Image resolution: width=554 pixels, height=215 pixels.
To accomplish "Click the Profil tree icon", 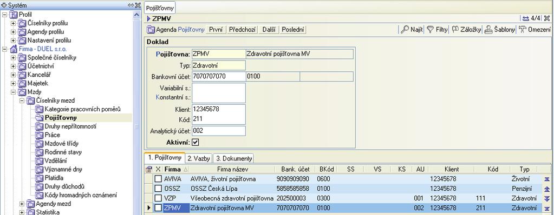I will coord(14,15).
